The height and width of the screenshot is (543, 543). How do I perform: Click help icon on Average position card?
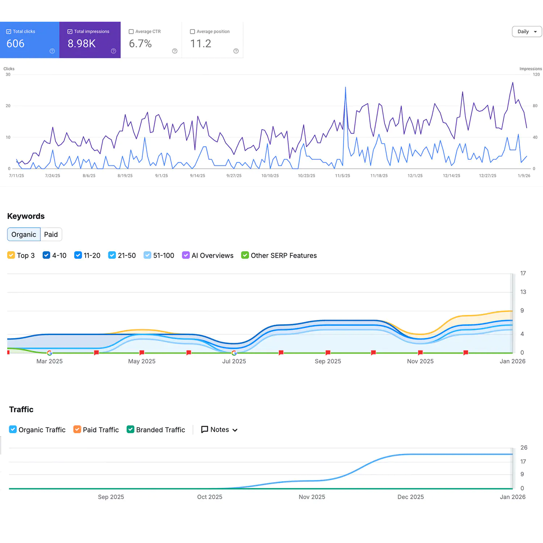236,51
